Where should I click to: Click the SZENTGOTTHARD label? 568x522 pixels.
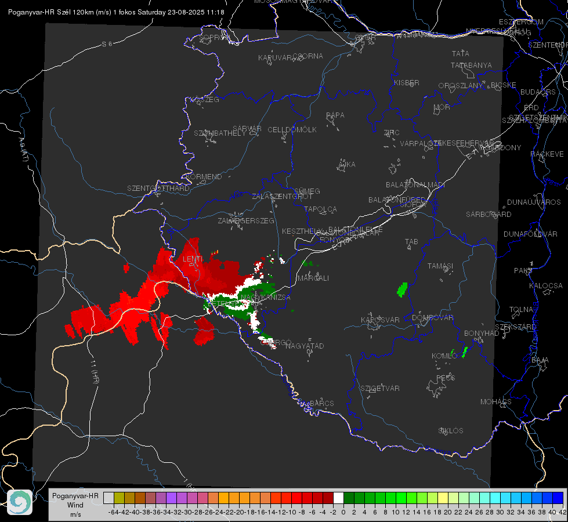[158, 188]
